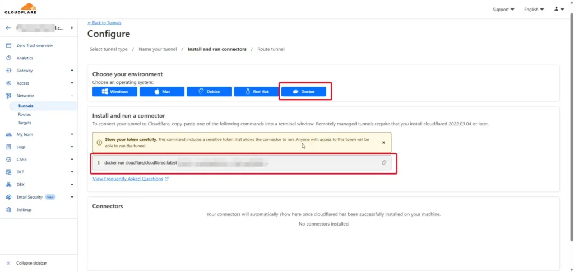Expand the My team menu
574x272 pixels.
pos(72,134)
